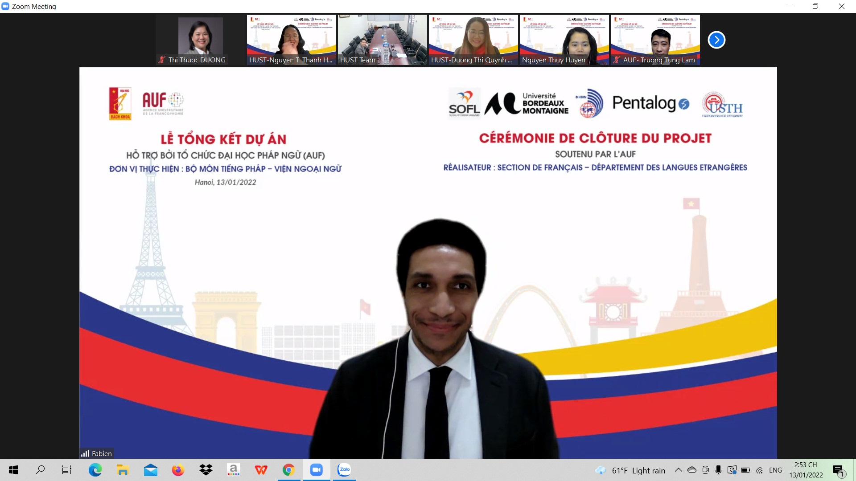Open the Zalo app in taskbar
Viewport: 856px width, 481px height.
coord(344,470)
